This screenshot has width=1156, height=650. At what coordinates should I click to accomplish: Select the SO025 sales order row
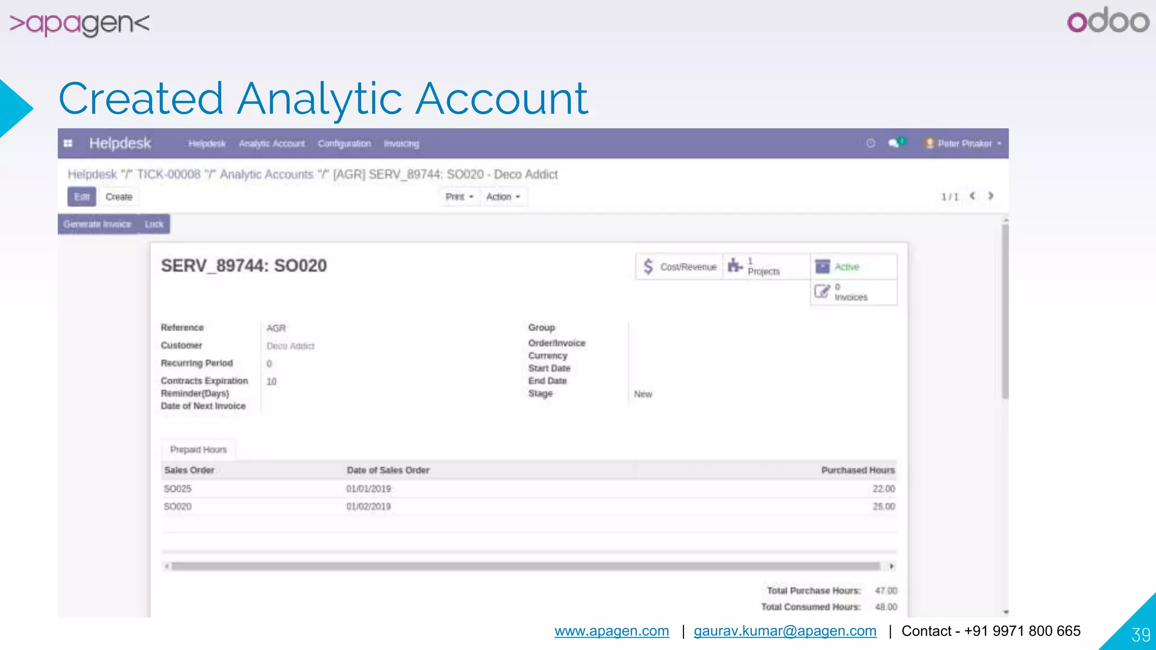point(529,489)
